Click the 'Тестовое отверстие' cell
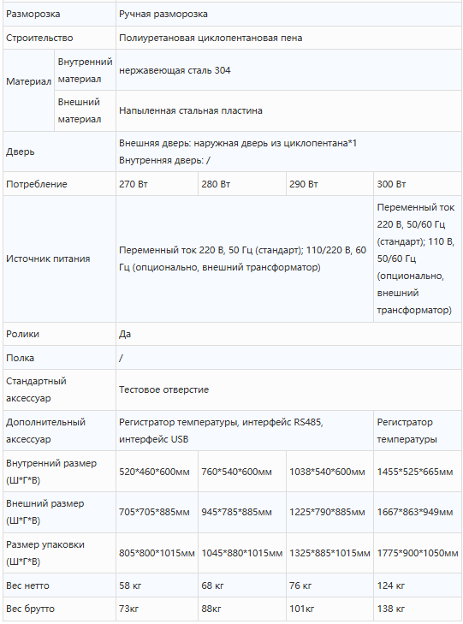463x624 pixels. click(288, 390)
